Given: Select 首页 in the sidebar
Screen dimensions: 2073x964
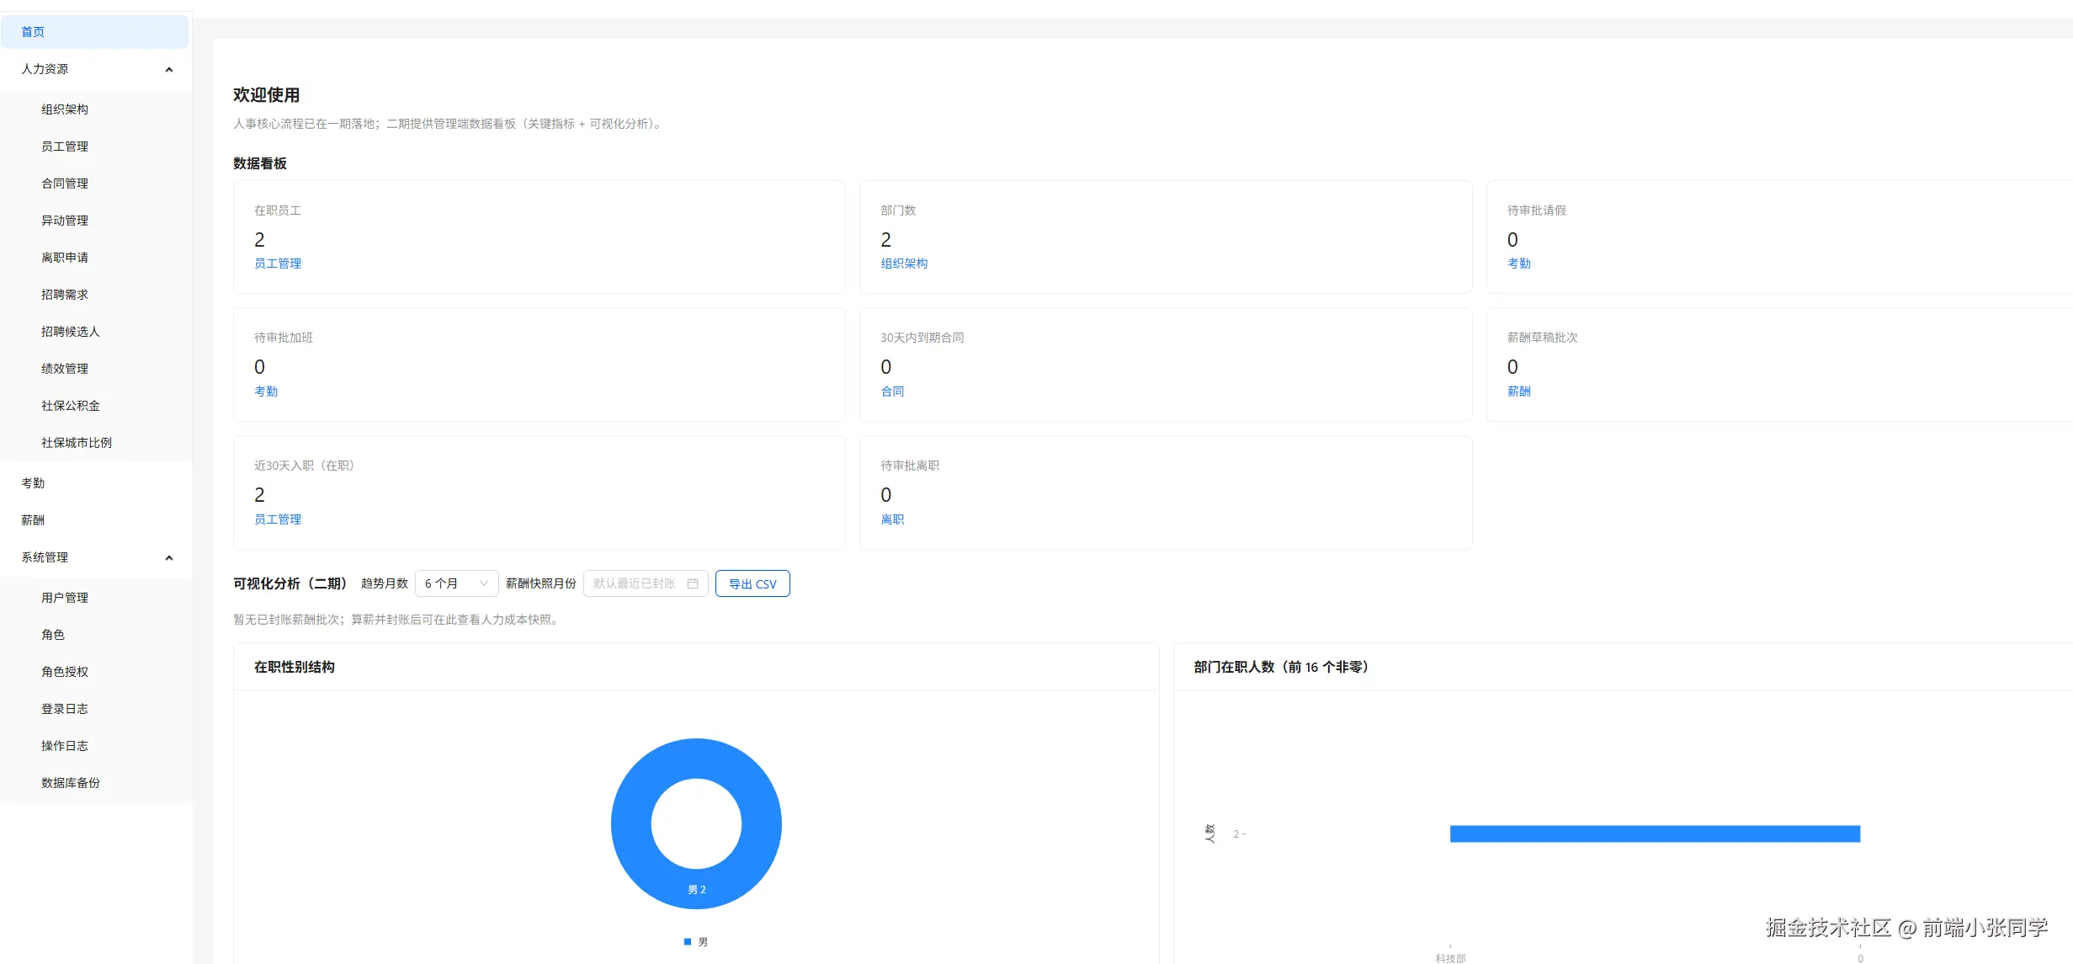Looking at the screenshot, I should click(x=34, y=32).
